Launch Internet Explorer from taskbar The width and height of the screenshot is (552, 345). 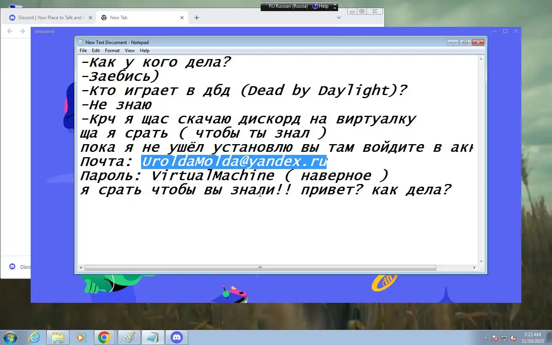(34, 338)
